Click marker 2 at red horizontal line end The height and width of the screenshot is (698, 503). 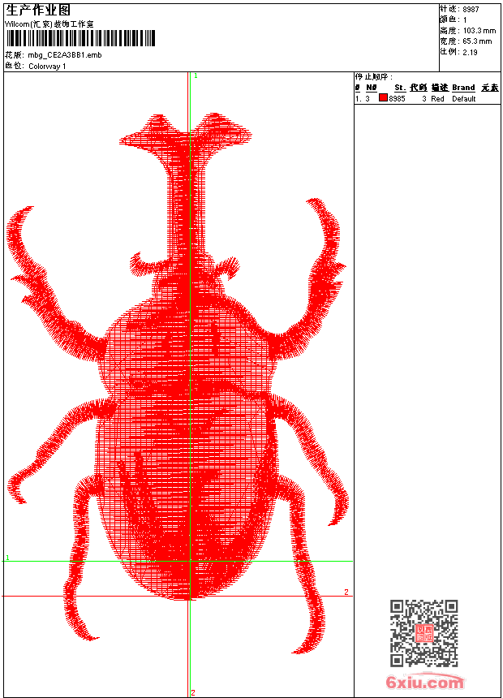(346, 592)
